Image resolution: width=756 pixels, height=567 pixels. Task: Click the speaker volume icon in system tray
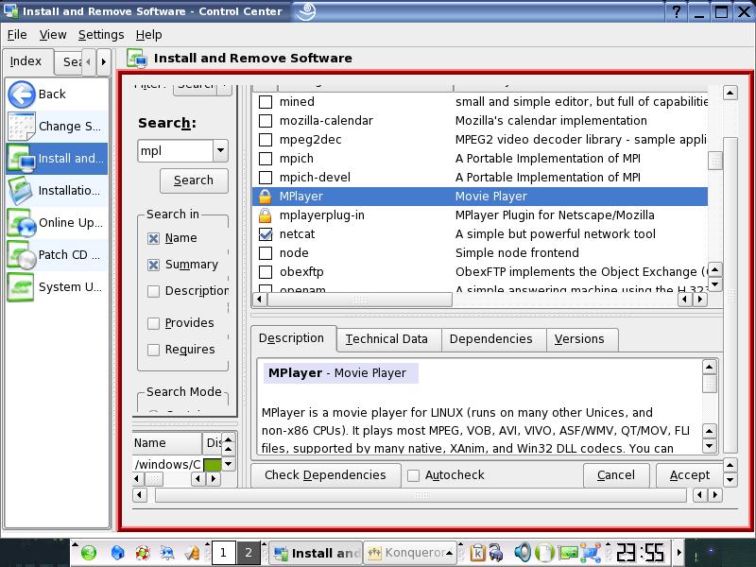(522, 553)
